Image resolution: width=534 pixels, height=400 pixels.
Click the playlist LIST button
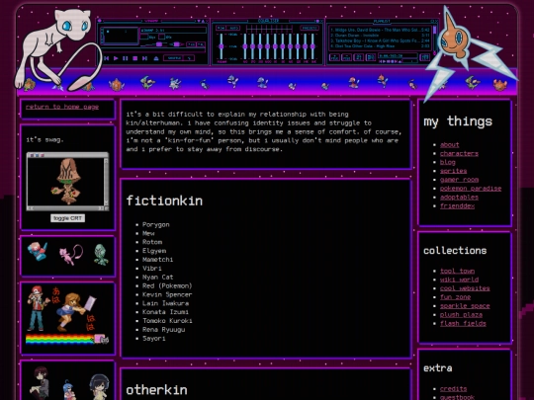(425, 57)
